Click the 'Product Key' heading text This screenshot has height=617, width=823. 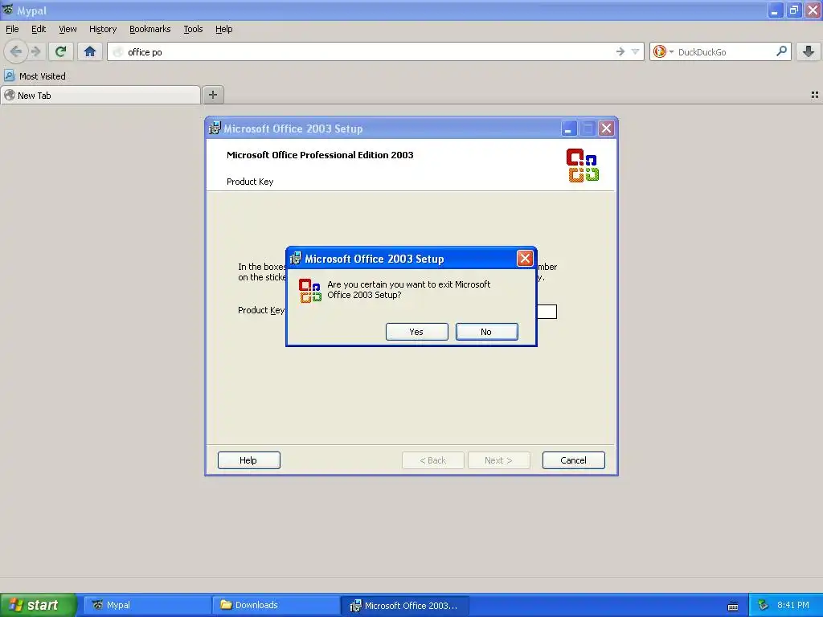[x=250, y=182]
